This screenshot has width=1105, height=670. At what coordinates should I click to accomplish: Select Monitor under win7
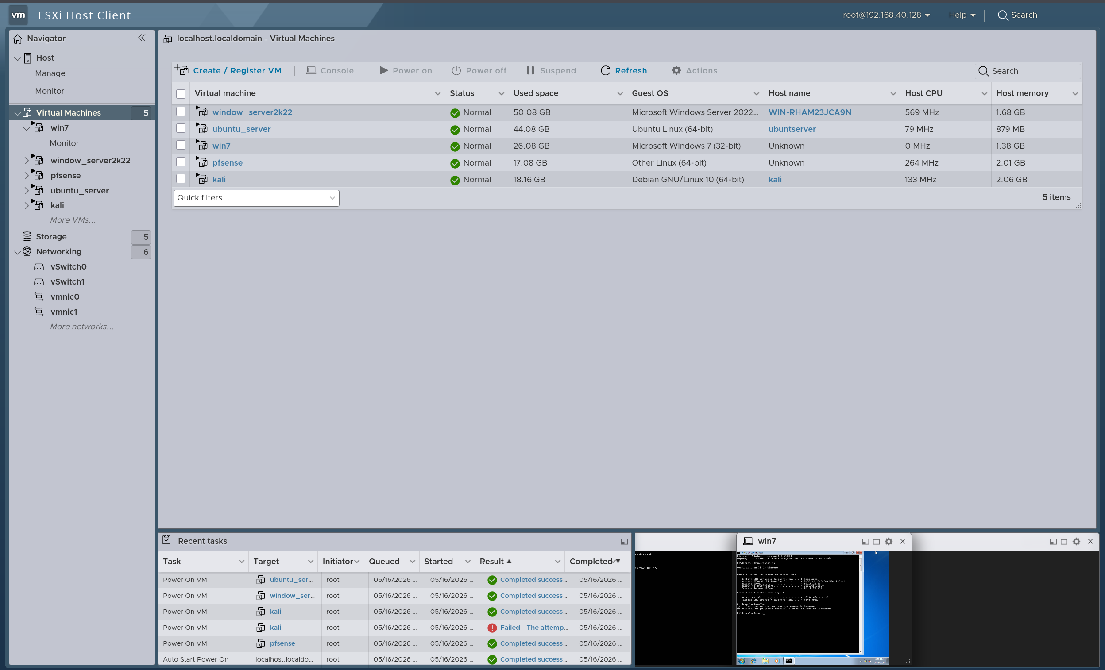coord(64,143)
